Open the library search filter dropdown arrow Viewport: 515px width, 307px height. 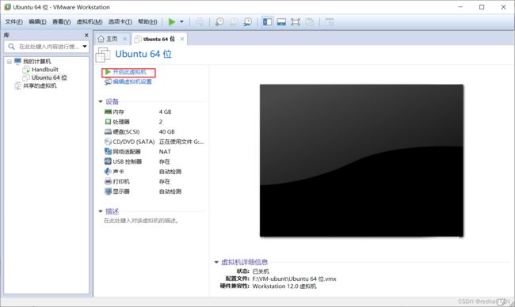(85, 47)
